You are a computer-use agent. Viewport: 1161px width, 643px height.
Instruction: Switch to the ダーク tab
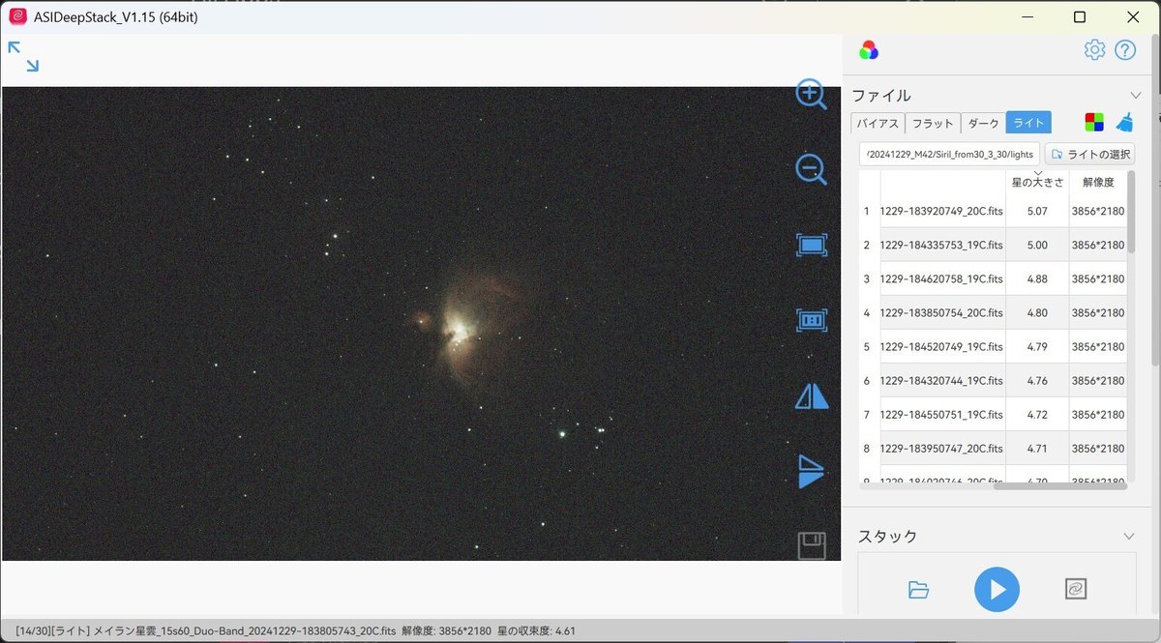coord(982,123)
